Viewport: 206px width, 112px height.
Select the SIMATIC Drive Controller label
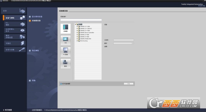[87, 33]
